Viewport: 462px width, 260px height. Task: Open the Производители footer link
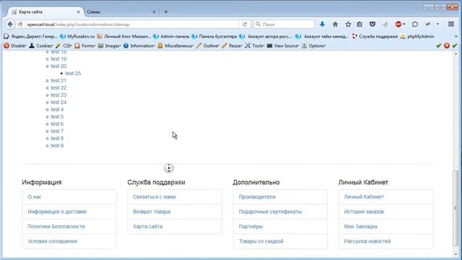[257, 196]
